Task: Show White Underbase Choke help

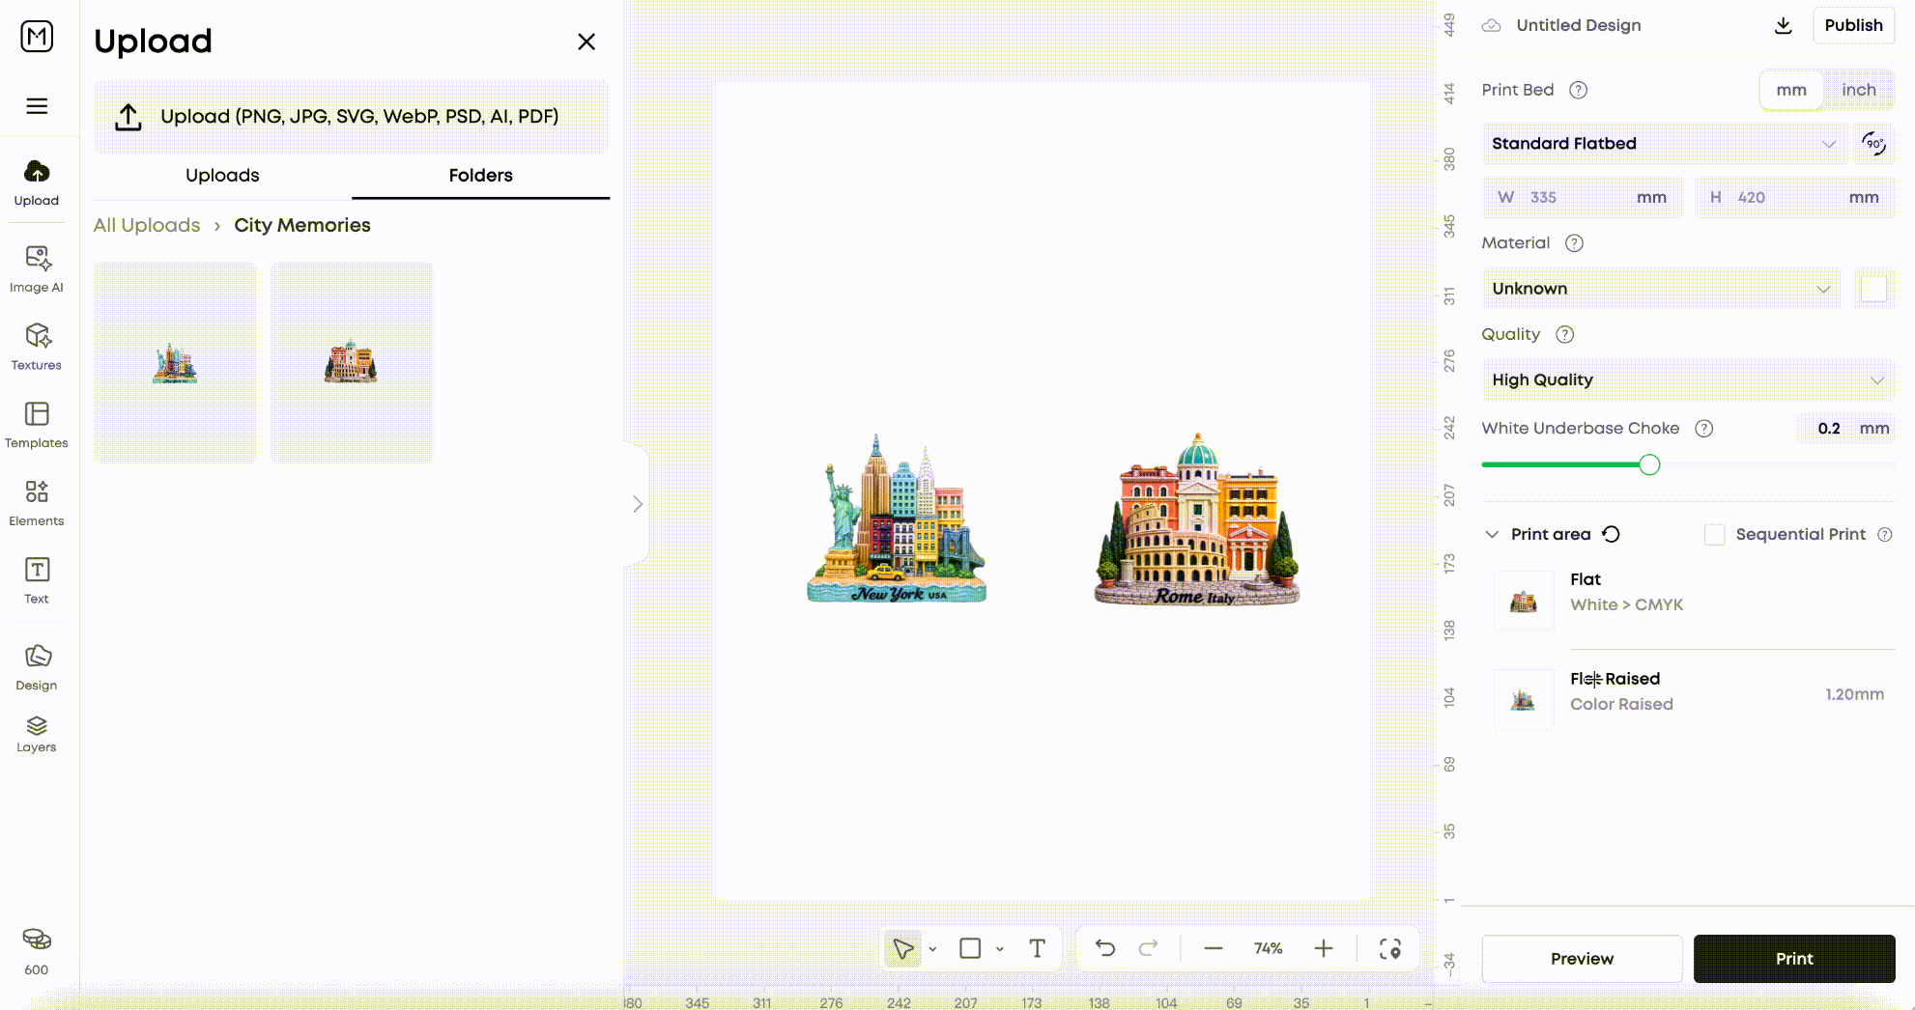Action: (1704, 429)
